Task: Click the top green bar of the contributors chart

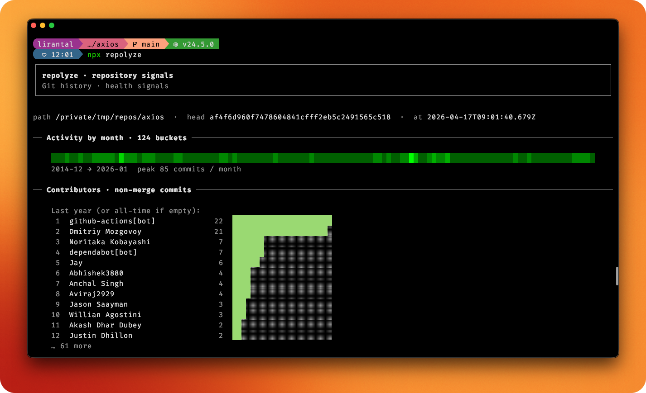Action: coord(282,221)
